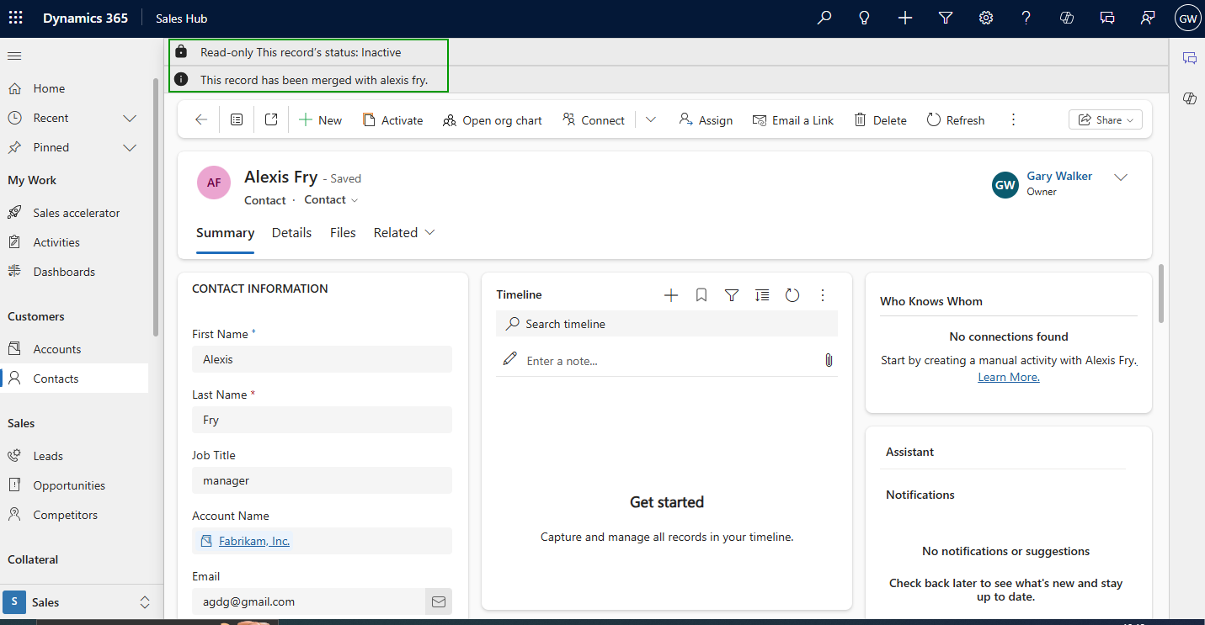Image resolution: width=1205 pixels, height=625 pixels.
Task: Refresh the timeline with the circular arrow
Action: (x=792, y=295)
